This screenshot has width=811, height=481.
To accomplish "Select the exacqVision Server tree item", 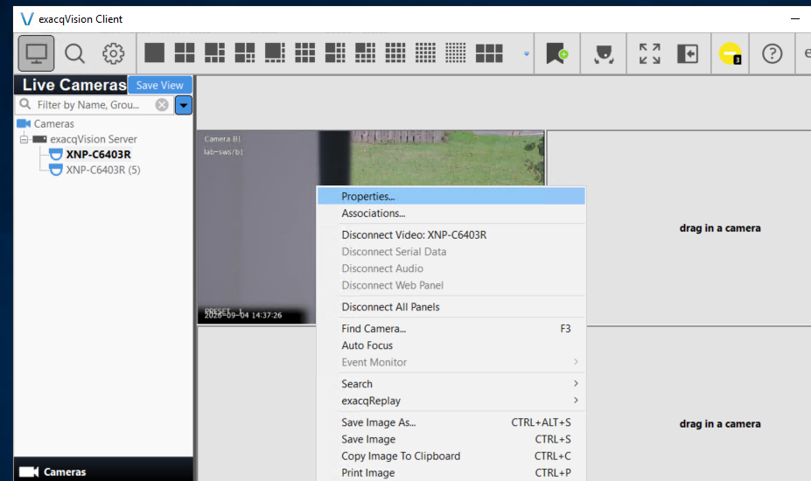I will pyautogui.click(x=93, y=139).
